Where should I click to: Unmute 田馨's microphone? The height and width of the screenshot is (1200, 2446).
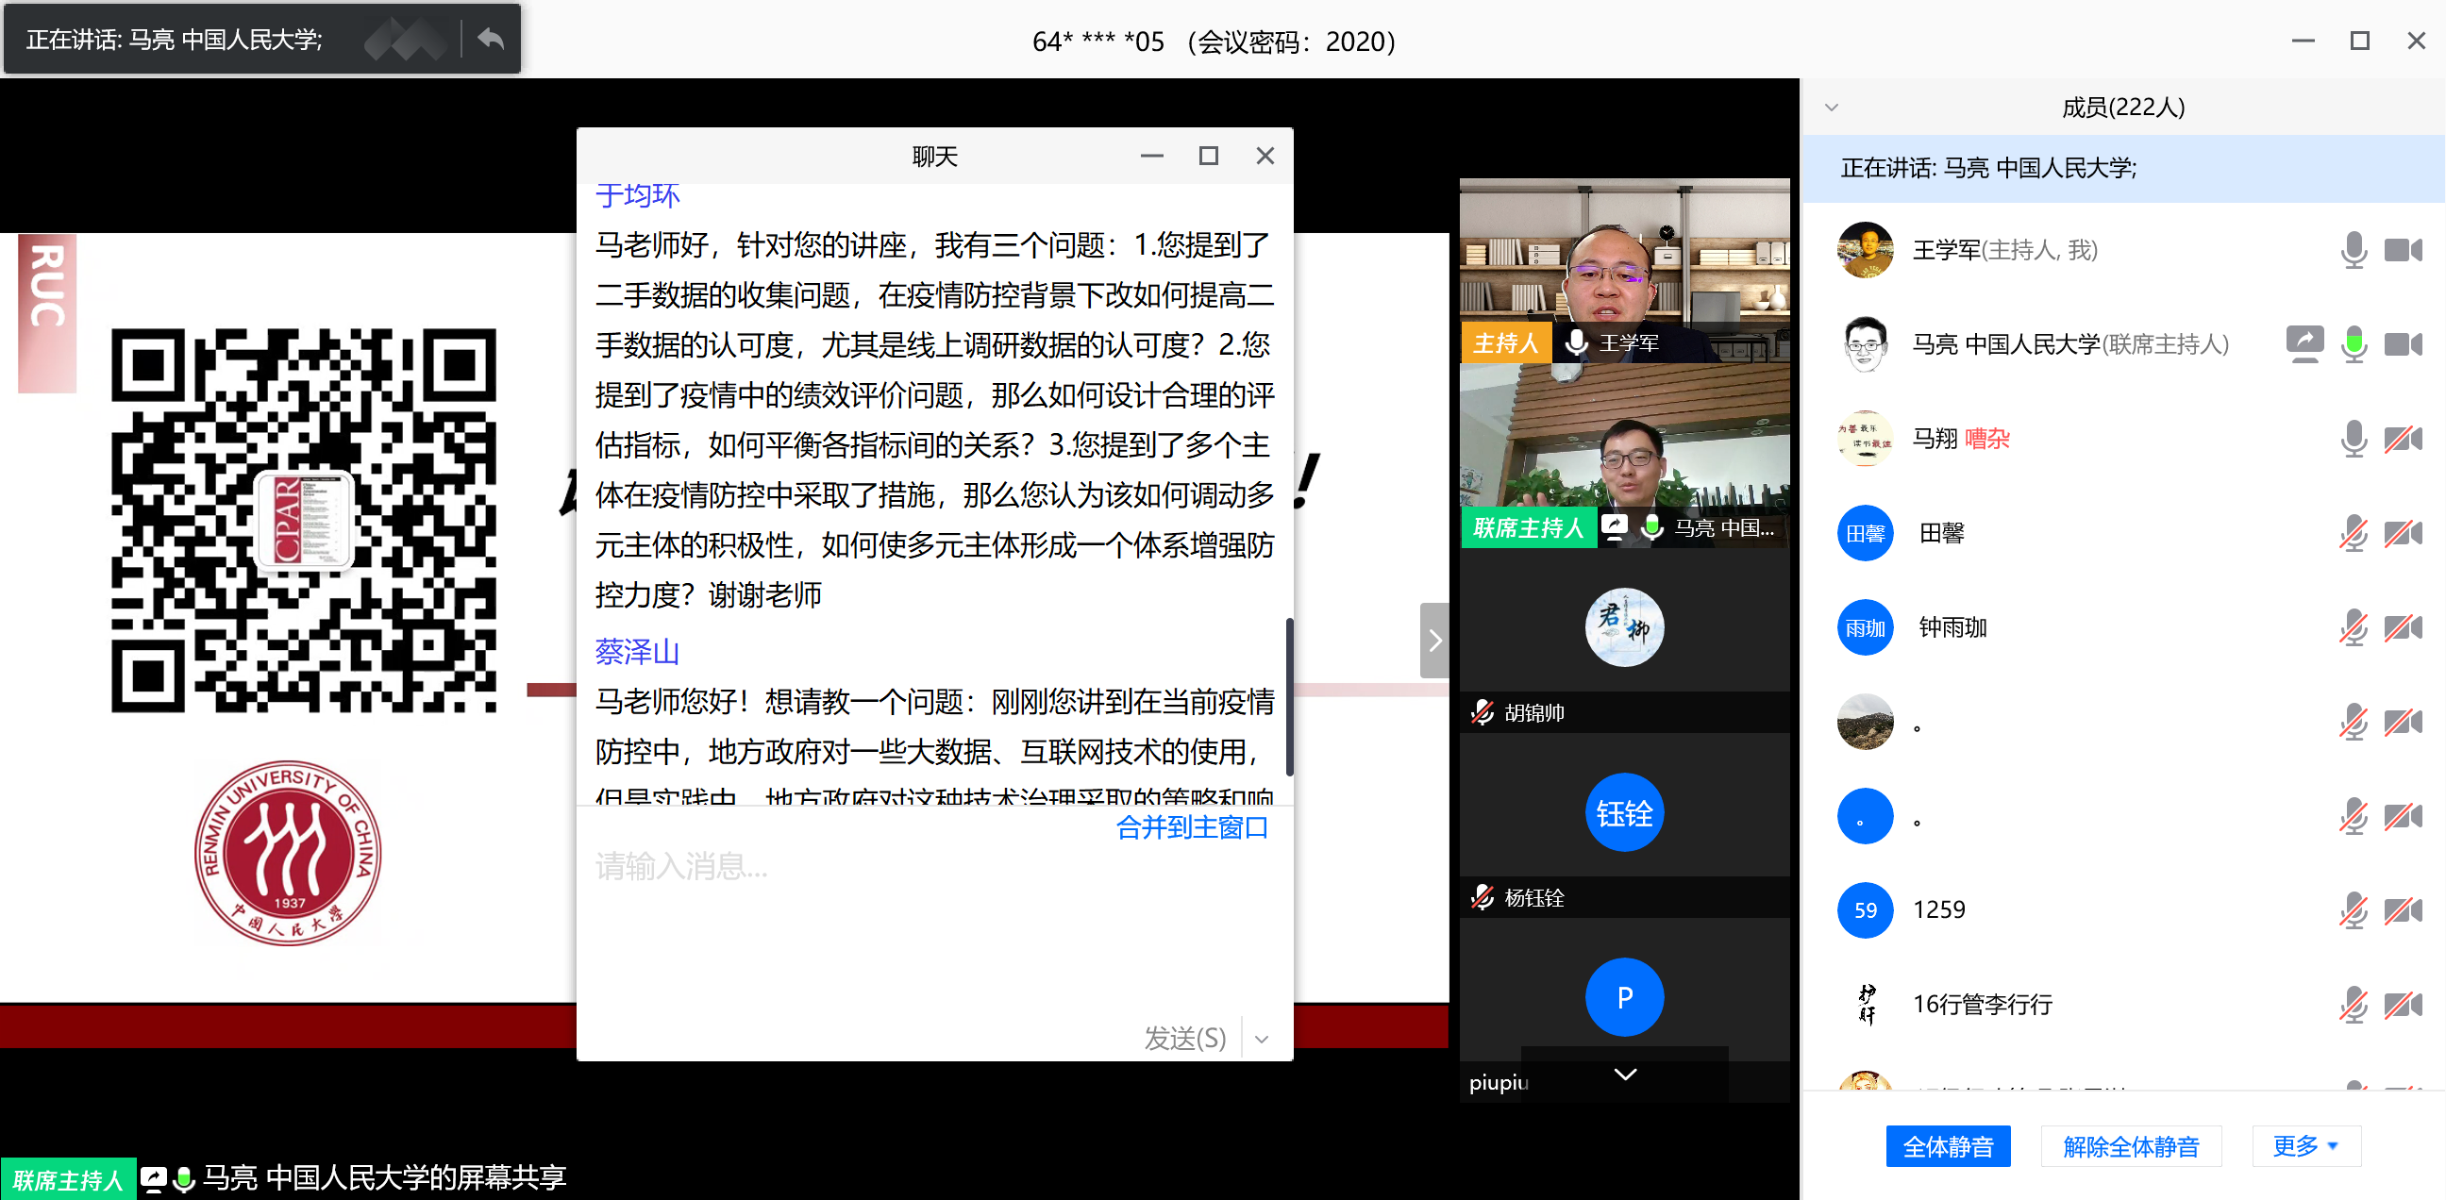click(2353, 534)
